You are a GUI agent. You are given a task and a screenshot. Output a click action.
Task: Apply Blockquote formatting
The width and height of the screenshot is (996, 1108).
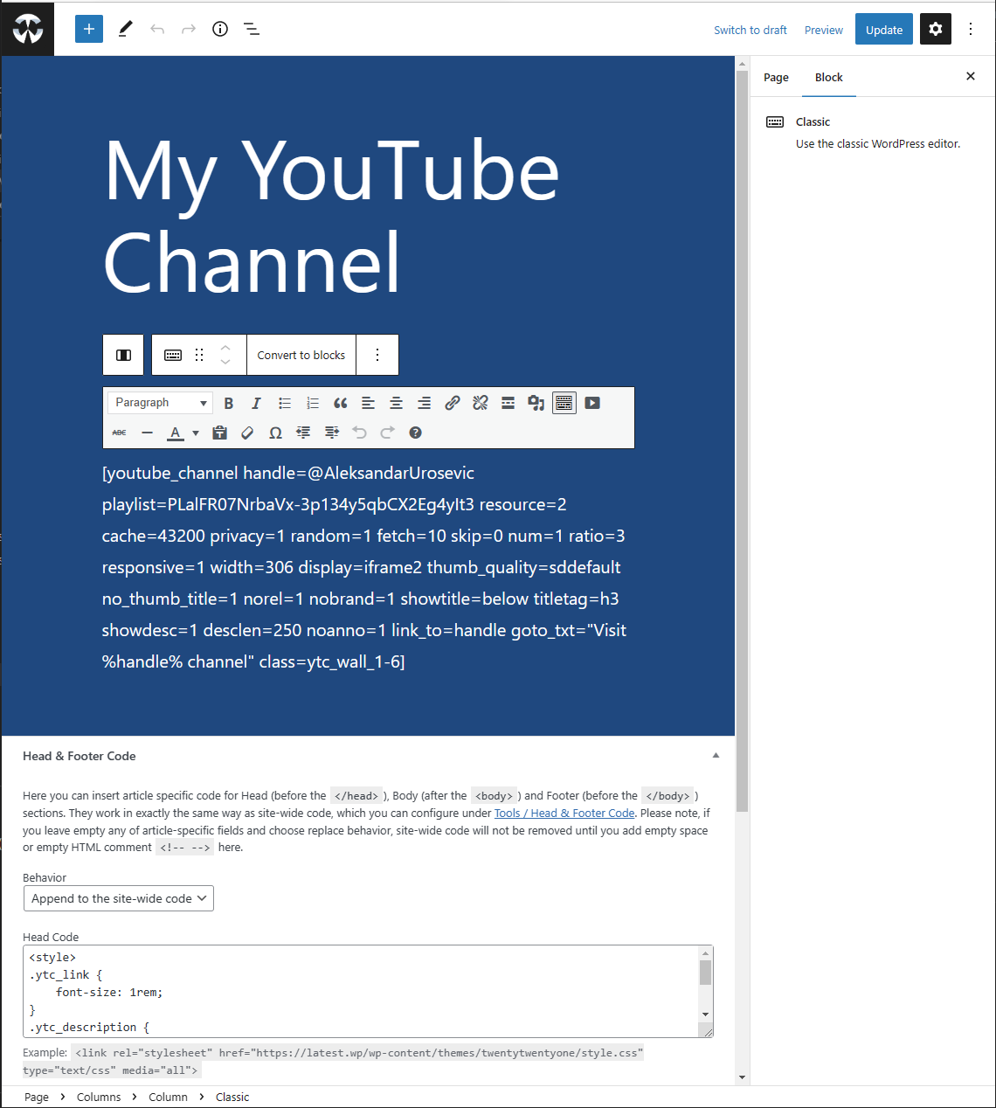341,403
